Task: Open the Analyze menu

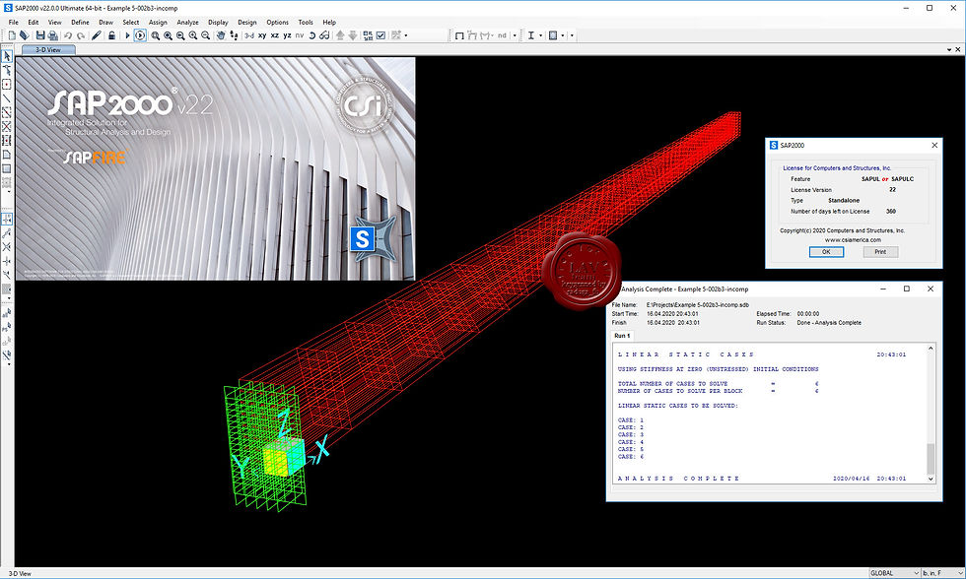Action: tap(187, 22)
